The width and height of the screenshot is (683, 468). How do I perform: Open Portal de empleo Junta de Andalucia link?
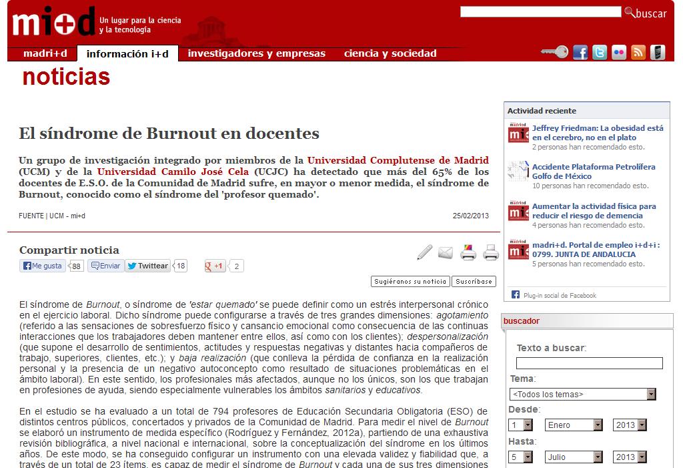(596, 250)
